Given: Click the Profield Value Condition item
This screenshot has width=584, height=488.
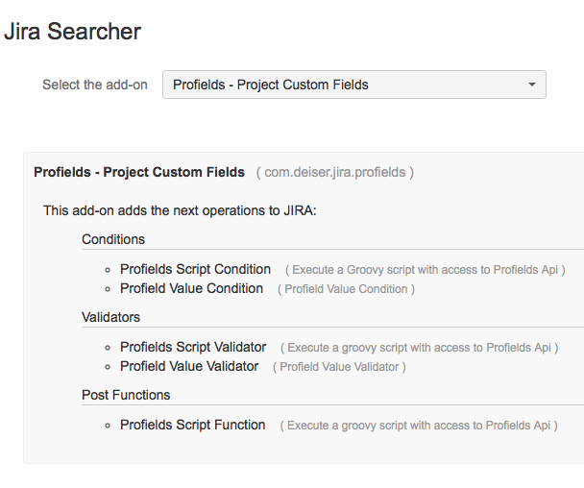Looking at the screenshot, I should click(191, 288).
